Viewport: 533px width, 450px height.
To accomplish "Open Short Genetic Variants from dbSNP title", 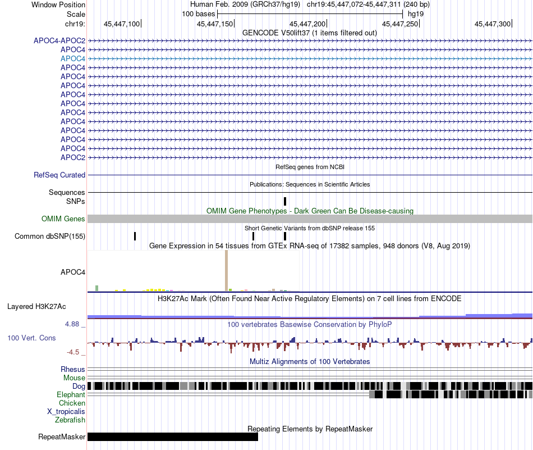I will pyautogui.click(x=310, y=228).
